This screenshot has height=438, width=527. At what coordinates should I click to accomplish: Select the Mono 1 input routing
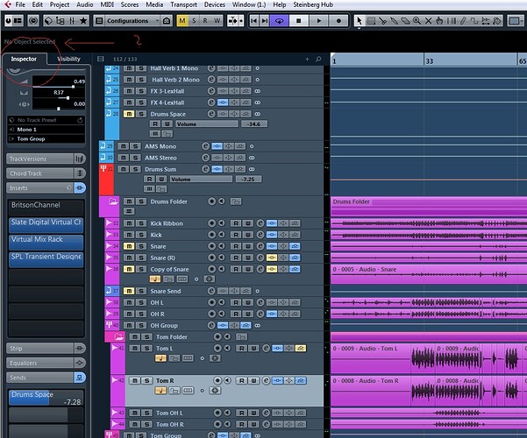pyautogui.click(x=46, y=130)
